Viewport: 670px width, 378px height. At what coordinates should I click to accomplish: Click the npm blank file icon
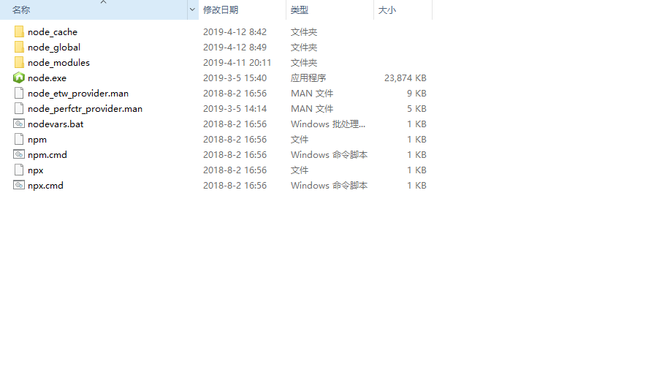19,140
